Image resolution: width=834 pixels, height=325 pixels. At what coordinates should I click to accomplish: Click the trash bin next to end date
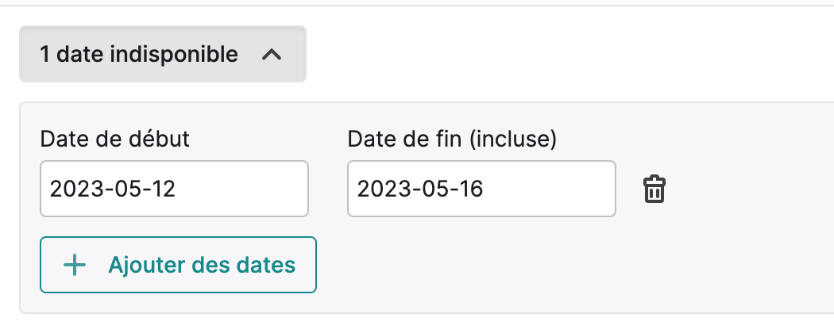pos(654,189)
